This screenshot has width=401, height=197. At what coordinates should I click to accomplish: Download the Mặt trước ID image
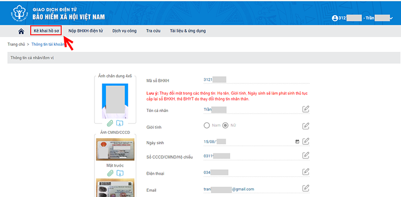(120, 173)
